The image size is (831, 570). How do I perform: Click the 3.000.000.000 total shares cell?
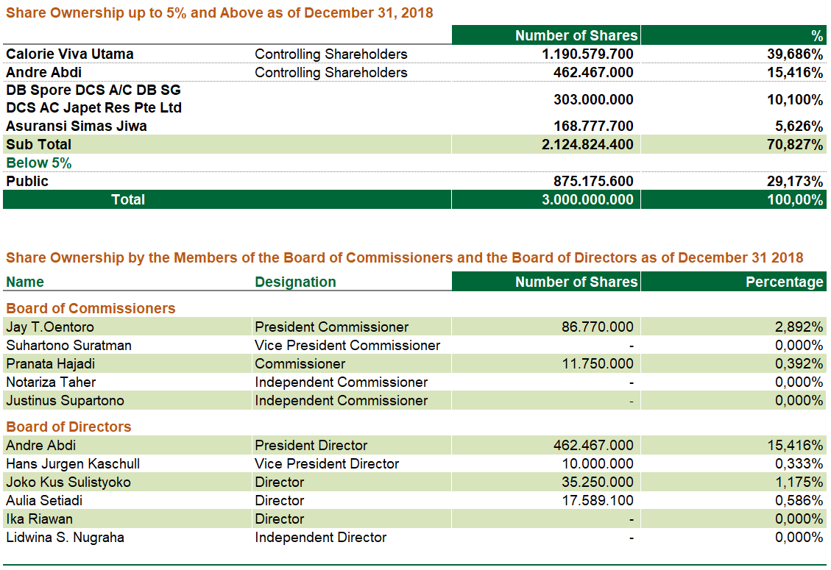pyautogui.click(x=587, y=200)
